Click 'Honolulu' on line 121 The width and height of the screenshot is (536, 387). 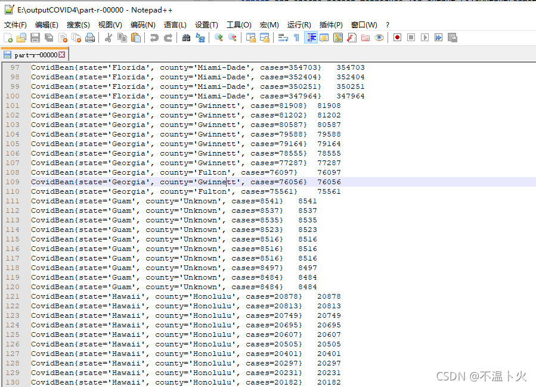(212, 296)
